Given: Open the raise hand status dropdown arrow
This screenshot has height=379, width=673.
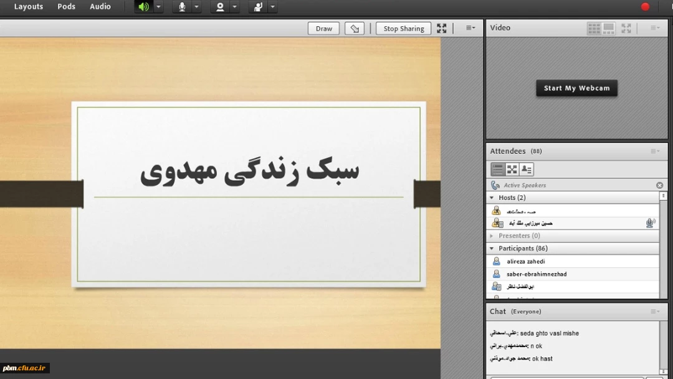Looking at the screenshot, I should coord(272,7).
